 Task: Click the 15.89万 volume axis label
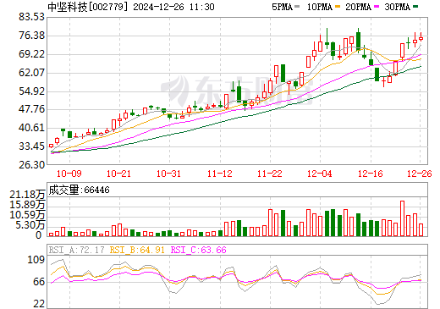(27, 205)
